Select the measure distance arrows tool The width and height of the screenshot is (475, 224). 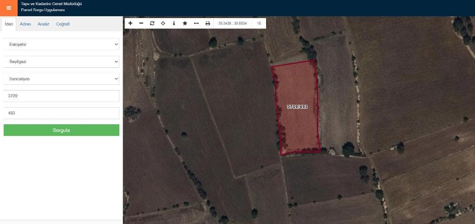point(196,23)
